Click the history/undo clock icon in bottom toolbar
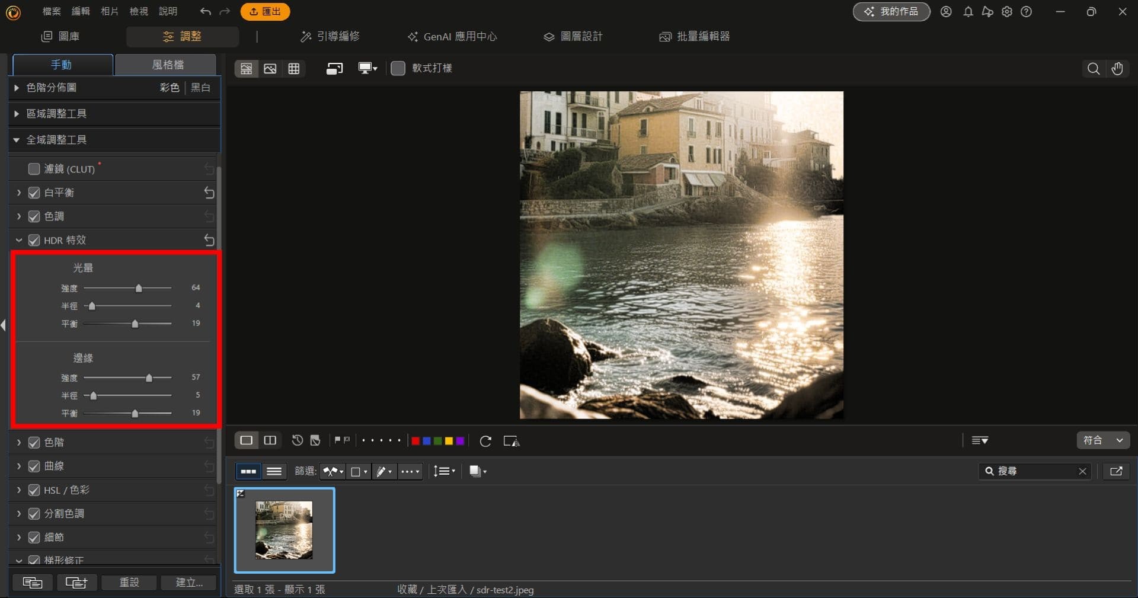The width and height of the screenshot is (1138, 598). pyautogui.click(x=296, y=440)
